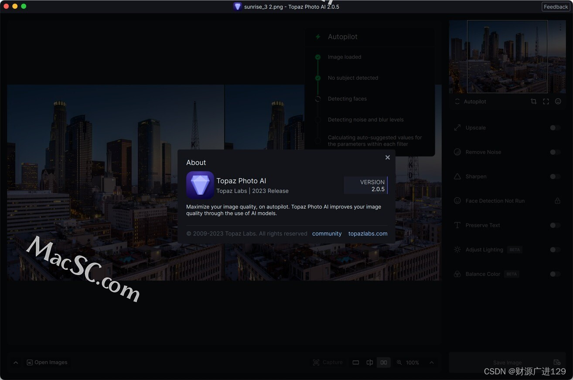Click the zoom magnifier icon

399,363
